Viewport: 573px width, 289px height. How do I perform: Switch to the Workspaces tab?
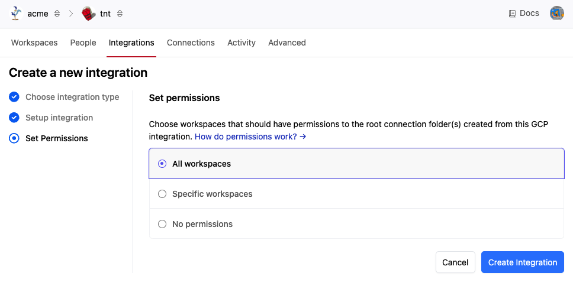point(34,43)
